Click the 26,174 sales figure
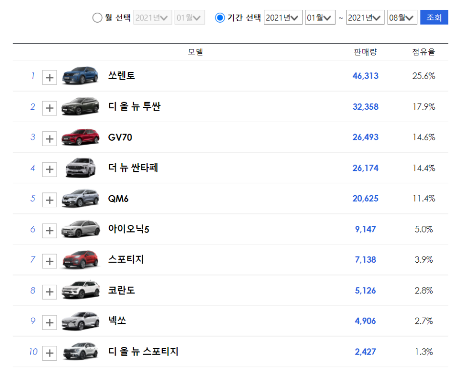The width and height of the screenshot is (462, 371). click(x=365, y=168)
